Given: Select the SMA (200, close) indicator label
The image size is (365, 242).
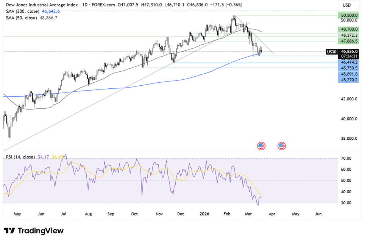Looking at the screenshot, I should pyautogui.click(x=23, y=11).
